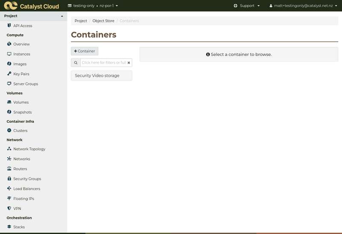This screenshot has width=342, height=234.
Task: Click the container filter search field
Action: click(x=104, y=62)
